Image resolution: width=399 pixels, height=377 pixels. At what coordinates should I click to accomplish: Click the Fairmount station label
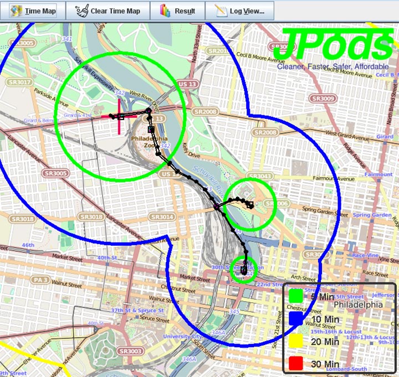(x=378, y=174)
